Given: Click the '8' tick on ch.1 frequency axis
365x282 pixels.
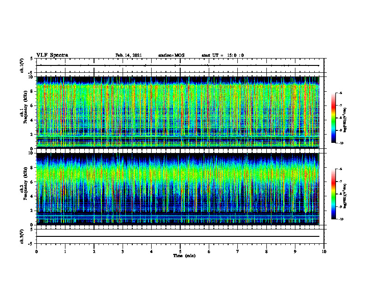Looking at the screenshot, I should (x=32, y=91).
